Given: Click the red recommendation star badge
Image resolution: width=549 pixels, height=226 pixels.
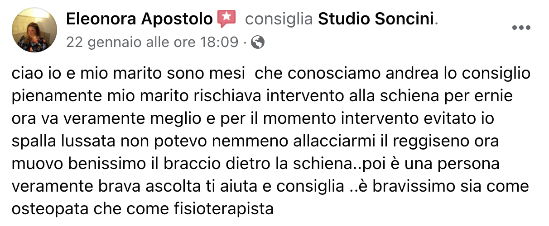Looking at the screenshot, I should [x=227, y=19].
